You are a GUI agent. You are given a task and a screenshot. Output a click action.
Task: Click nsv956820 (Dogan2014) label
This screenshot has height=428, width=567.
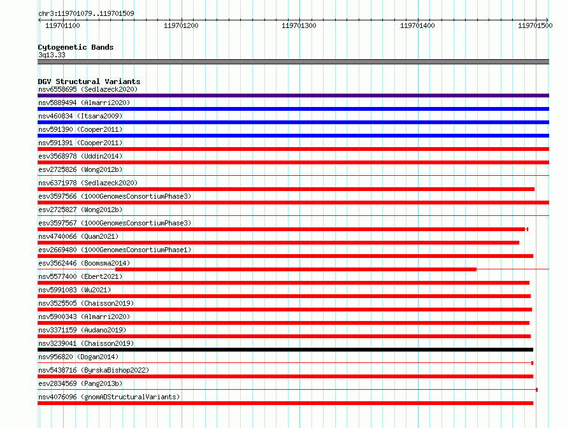tap(78, 357)
